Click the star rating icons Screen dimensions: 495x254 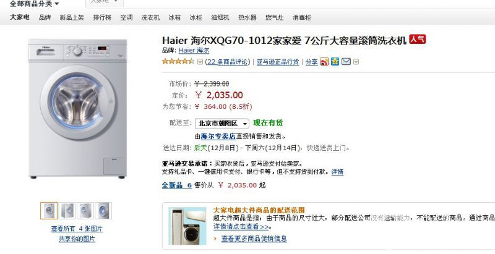178,61
